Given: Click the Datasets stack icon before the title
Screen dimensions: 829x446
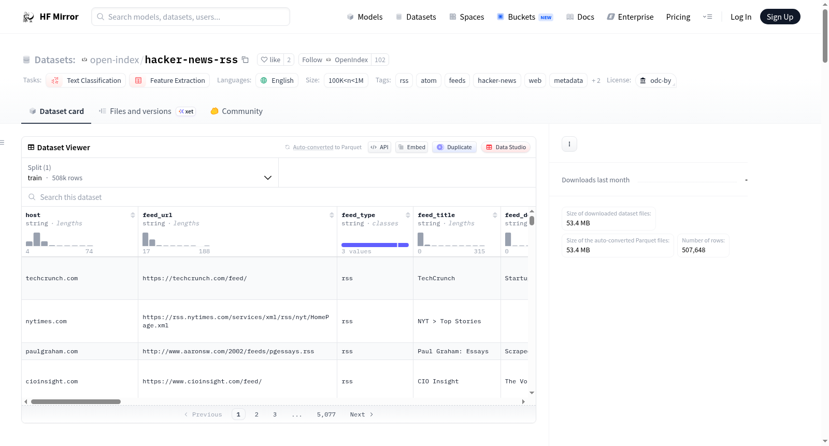Looking at the screenshot, I should pos(26,60).
